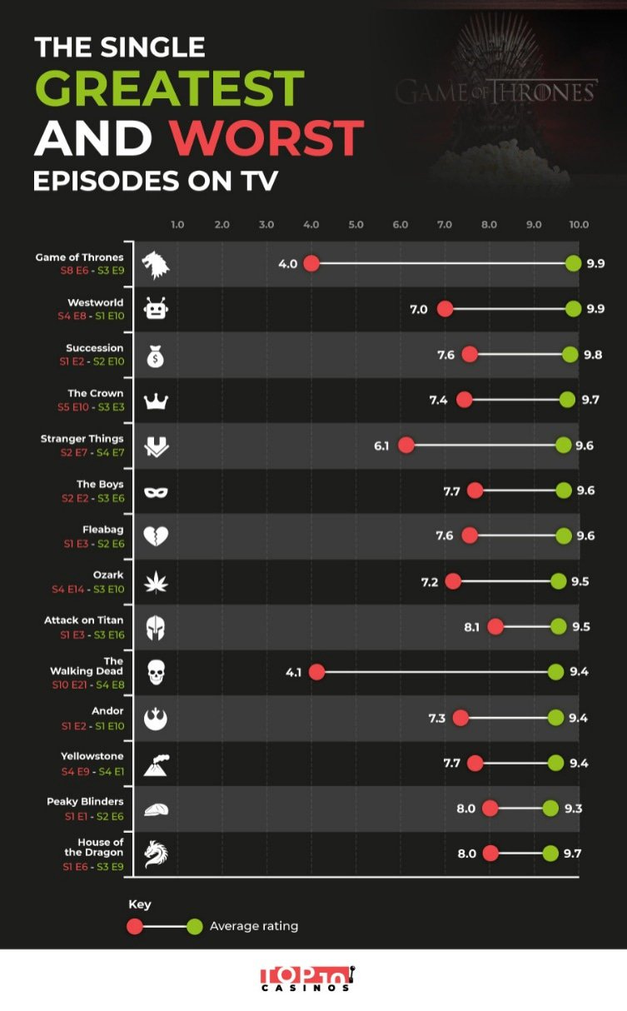Select the Westworld robot head icon
Screen dimensions: 627x1011
tap(156, 310)
